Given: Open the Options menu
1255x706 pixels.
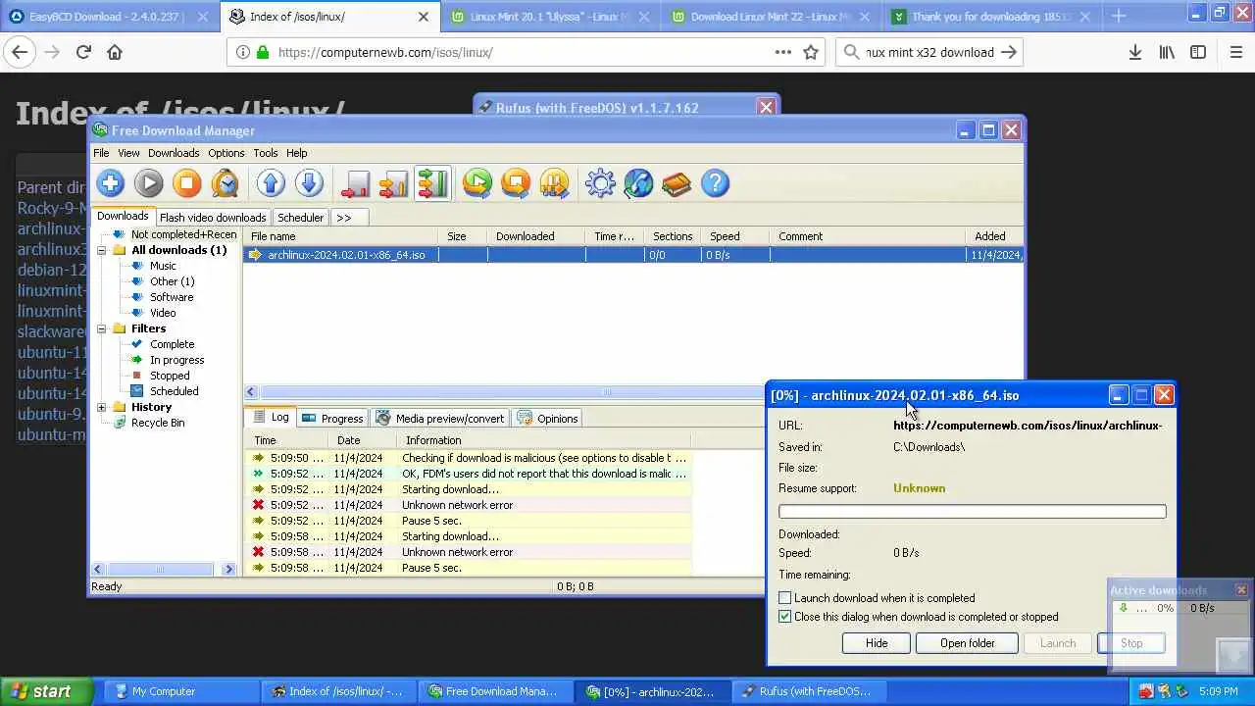Looking at the screenshot, I should click(x=226, y=153).
